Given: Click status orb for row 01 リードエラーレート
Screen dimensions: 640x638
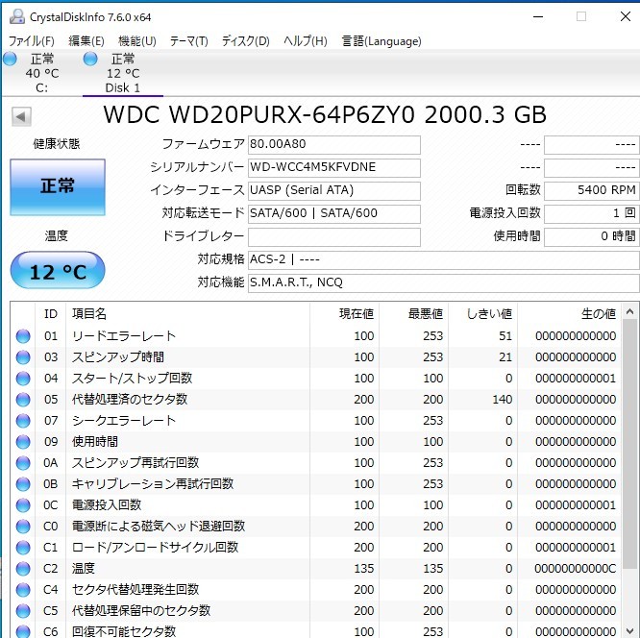Looking at the screenshot, I should [23, 336].
